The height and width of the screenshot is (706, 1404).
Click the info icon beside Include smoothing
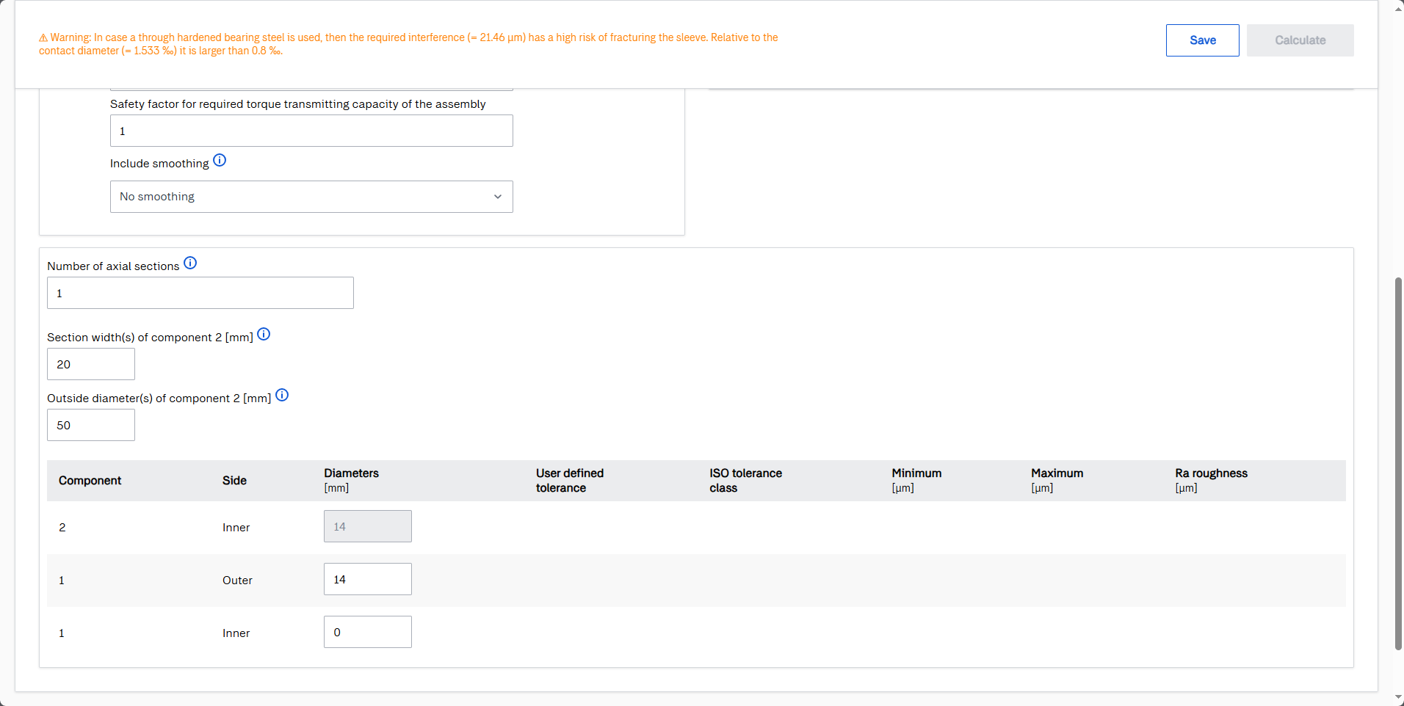tap(220, 161)
